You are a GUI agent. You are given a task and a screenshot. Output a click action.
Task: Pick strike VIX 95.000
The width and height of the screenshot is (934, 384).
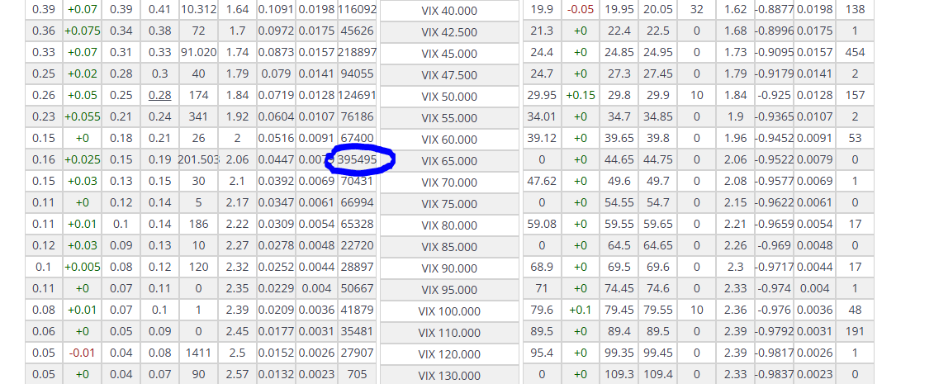point(449,289)
